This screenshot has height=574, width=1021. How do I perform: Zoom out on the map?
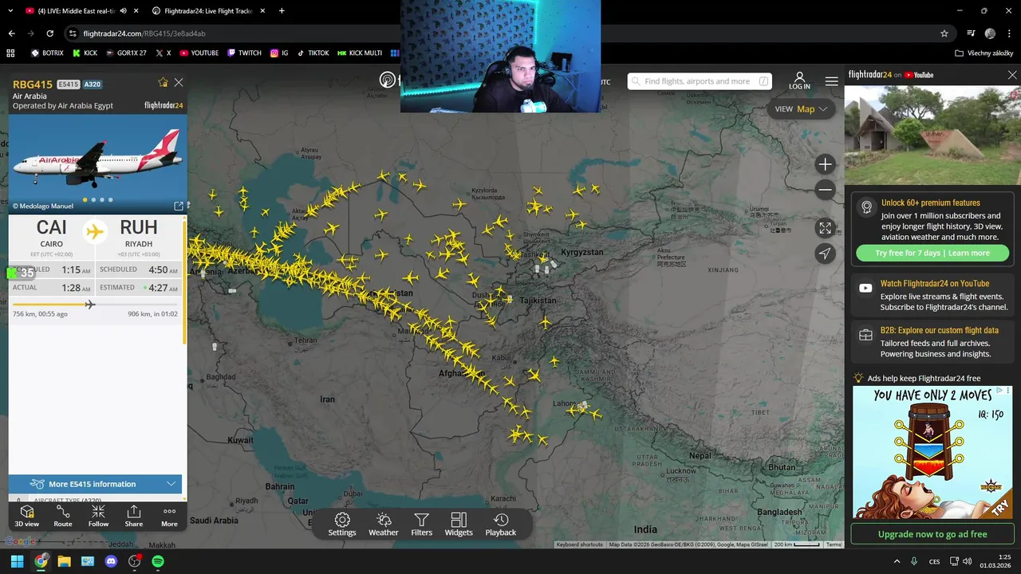coord(825,190)
